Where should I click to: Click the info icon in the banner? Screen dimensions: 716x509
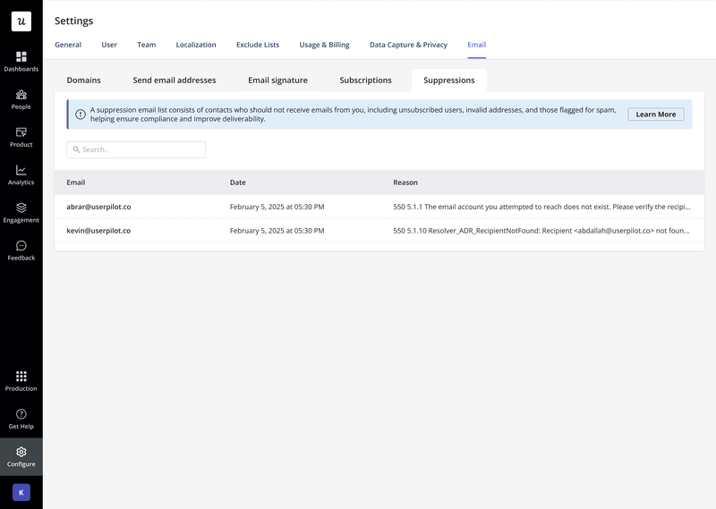[x=81, y=115]
